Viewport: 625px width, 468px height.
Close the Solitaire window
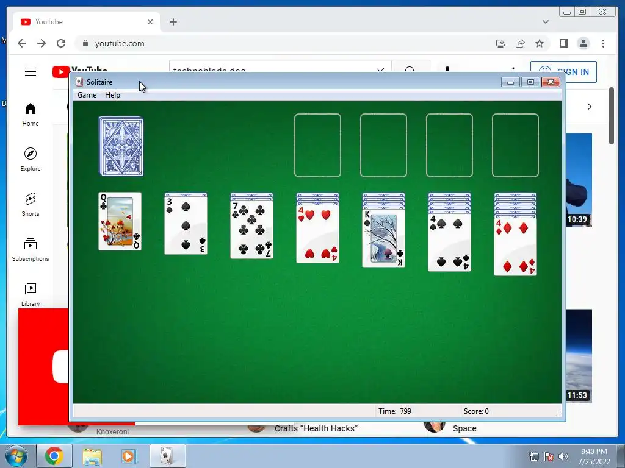coord(551,82)
